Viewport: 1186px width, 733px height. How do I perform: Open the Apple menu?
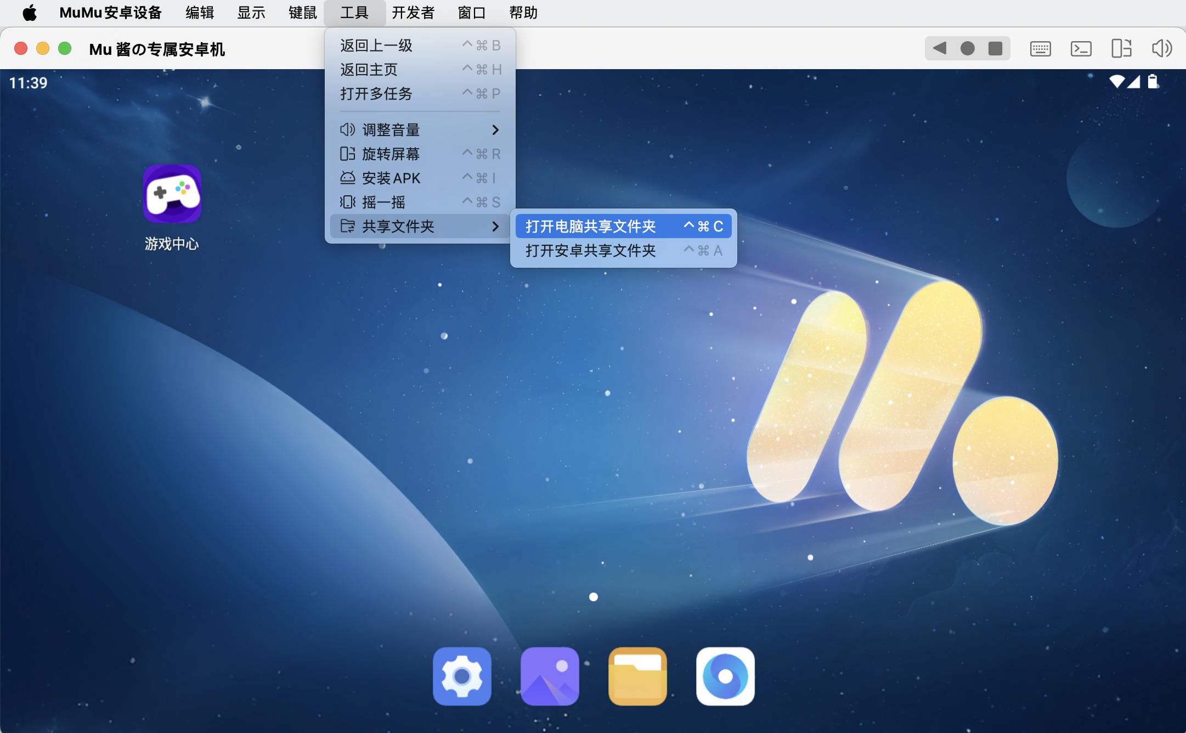[30, 13]
